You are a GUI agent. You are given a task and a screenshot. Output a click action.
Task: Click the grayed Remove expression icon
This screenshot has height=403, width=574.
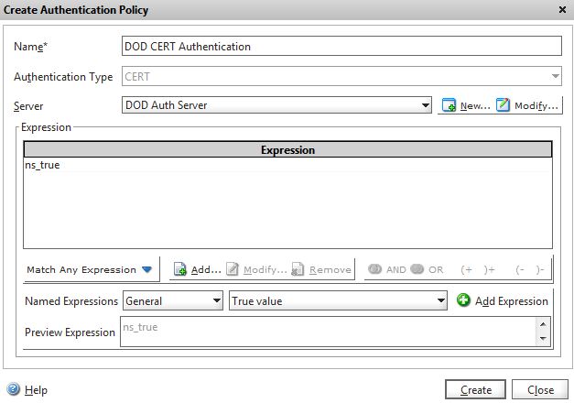pyautogui.click(x=298, y=270)
